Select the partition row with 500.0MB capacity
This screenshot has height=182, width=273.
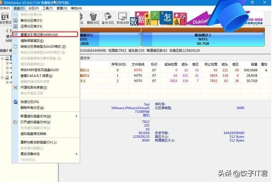[x=171, y=70]
